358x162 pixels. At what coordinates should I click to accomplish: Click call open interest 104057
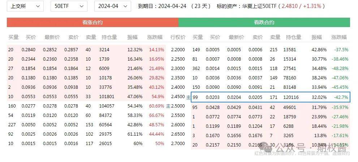point(107,106)
